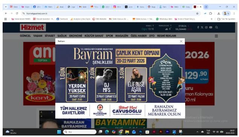
Task: Open the RESMİ REKLAM page
Action: tap(166, 36)
